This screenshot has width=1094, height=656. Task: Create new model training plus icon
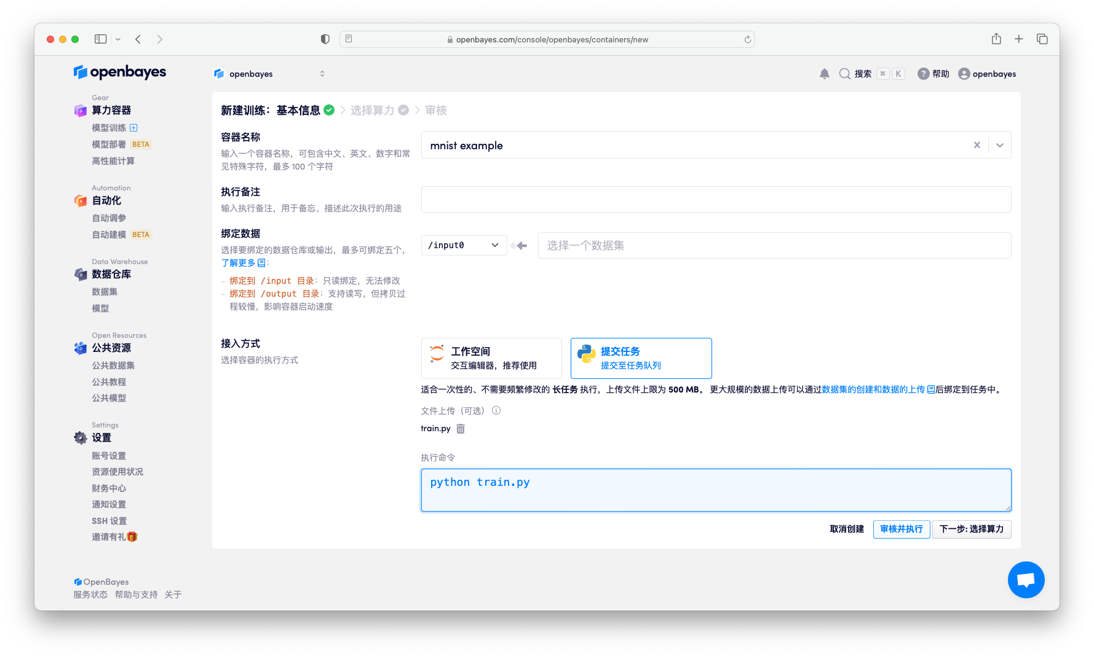pos(133,128)
